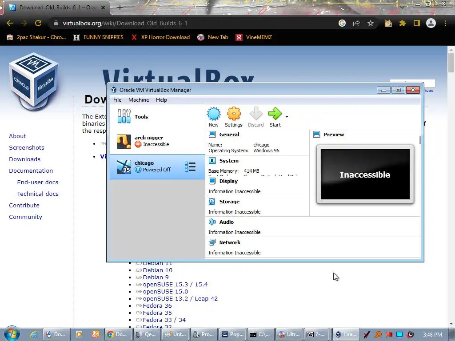
Task: Open the About link on the webpage
Action: point(17,136)
